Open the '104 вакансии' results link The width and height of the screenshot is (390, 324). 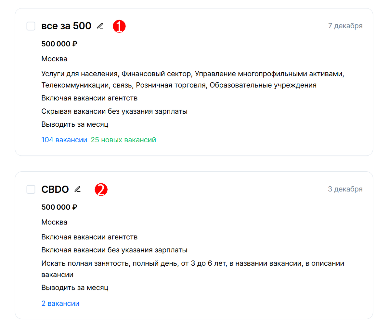(64, 139)
